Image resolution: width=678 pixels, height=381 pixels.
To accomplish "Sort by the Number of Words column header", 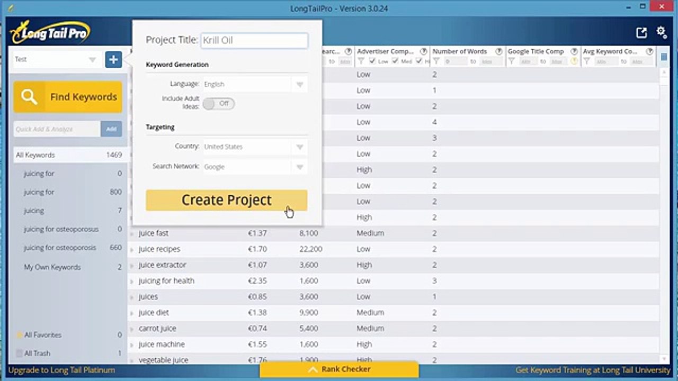I will click(x=460, y=51).
